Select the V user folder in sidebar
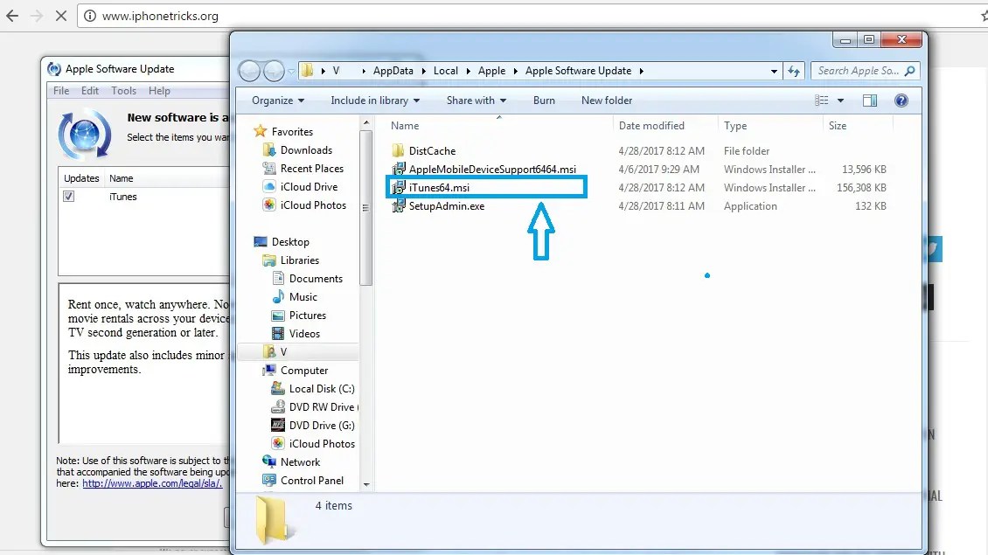 pyautogui.click(x=283, y=352)
